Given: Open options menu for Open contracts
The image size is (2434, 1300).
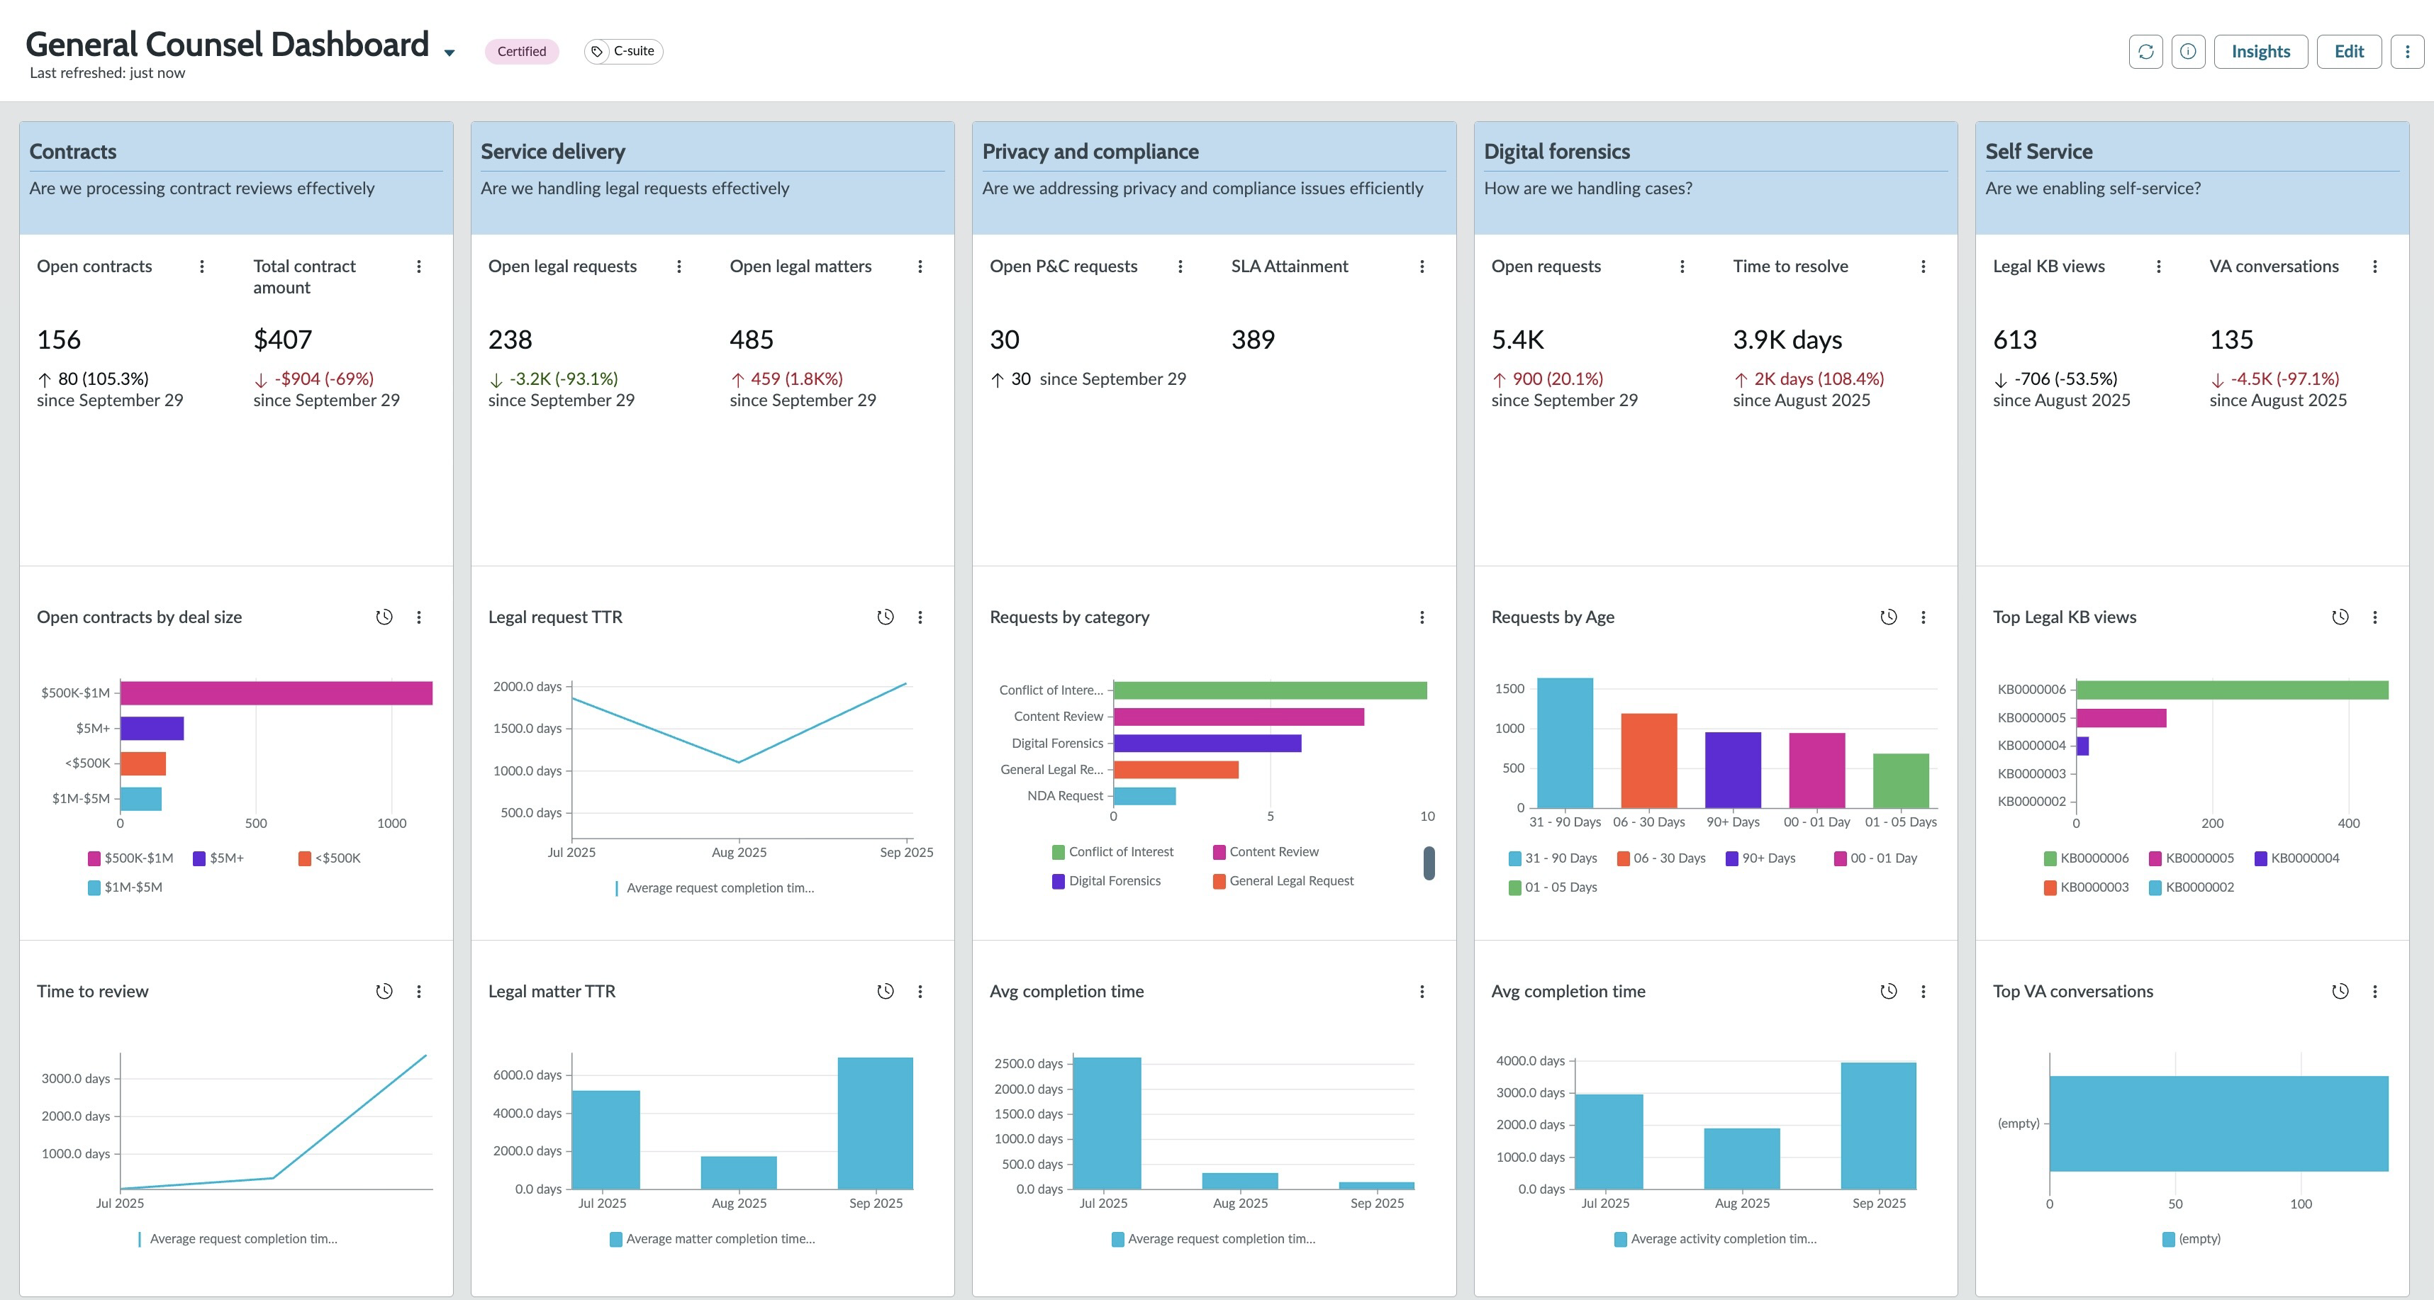Looking at the screenshot, I should (x=202, y=267).
